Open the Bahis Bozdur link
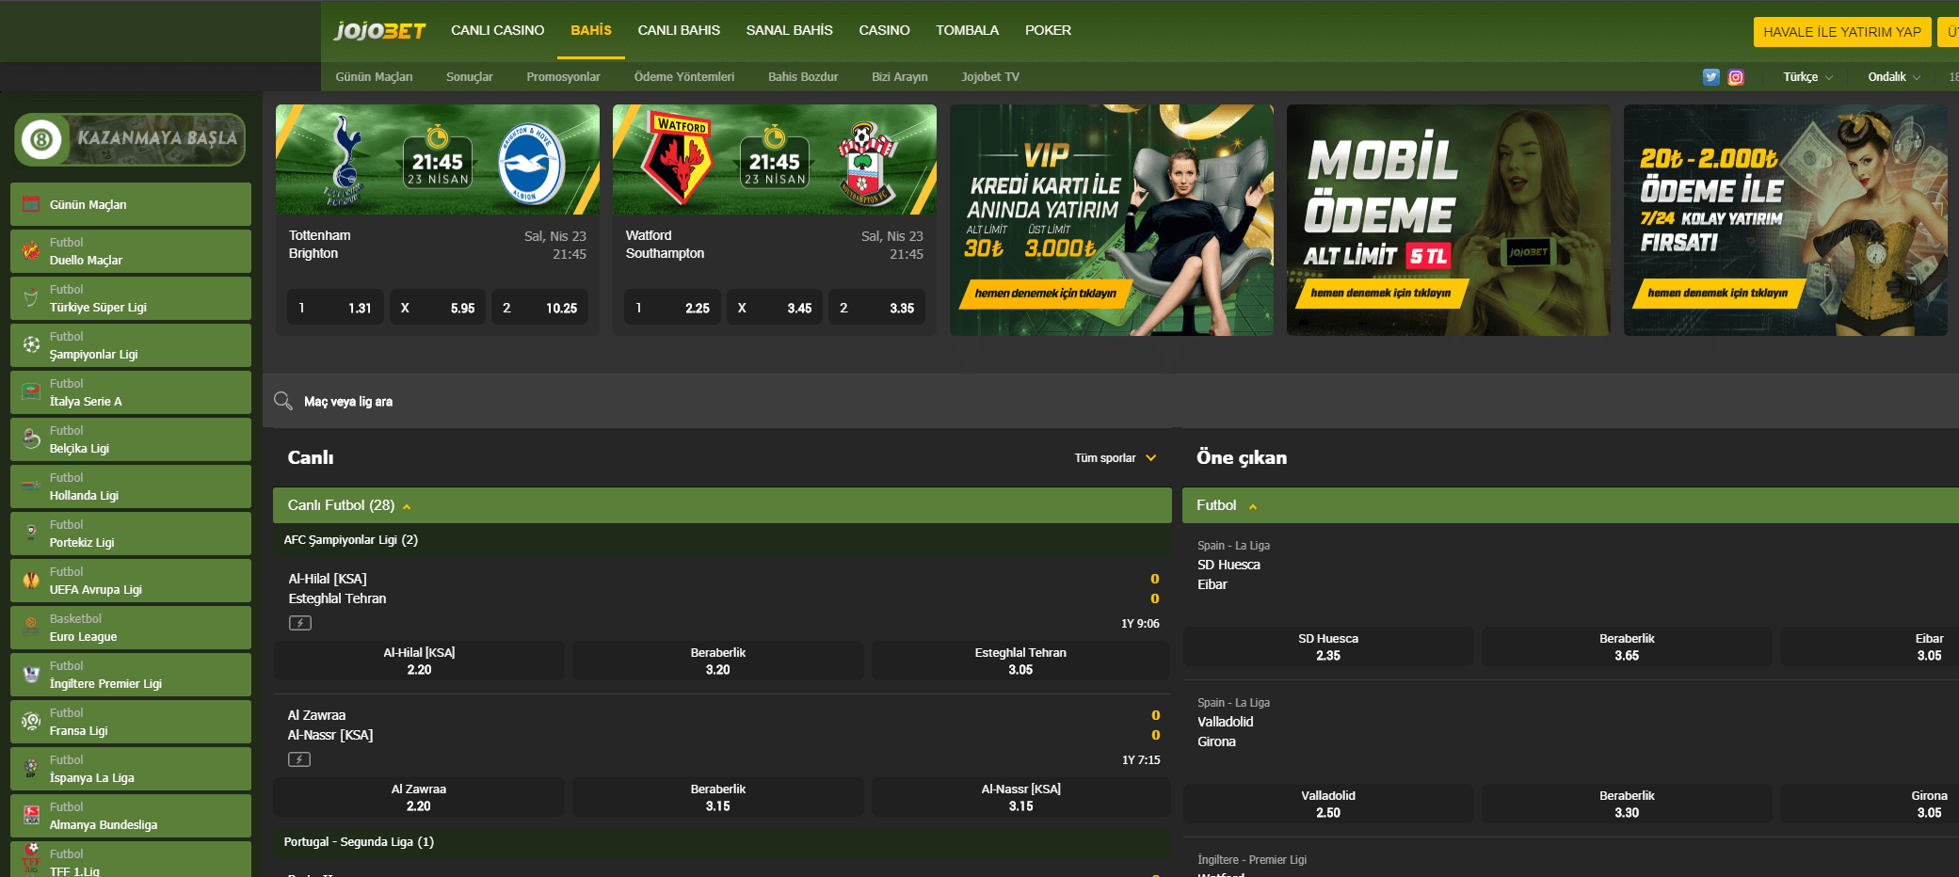Viewport: 1959px width, 877px height. [x=803, y=77]
